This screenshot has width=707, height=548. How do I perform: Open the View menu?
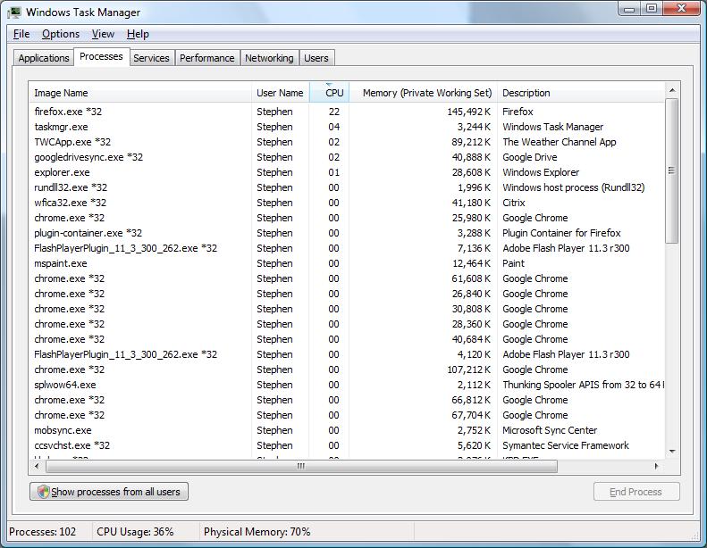103,34
